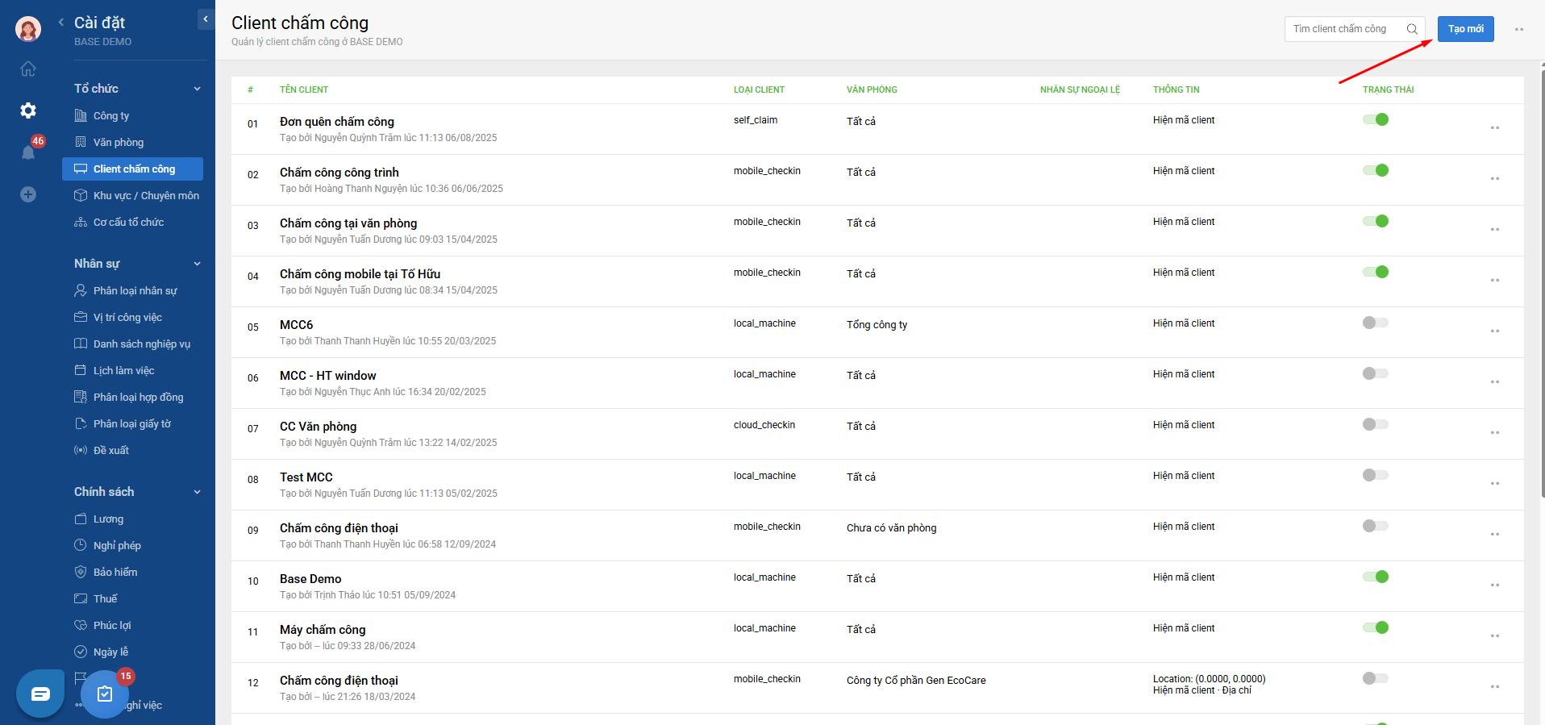1545x725 pixels.
Task: Select Lịch làm việc menu item
Action: pos(123,370)
